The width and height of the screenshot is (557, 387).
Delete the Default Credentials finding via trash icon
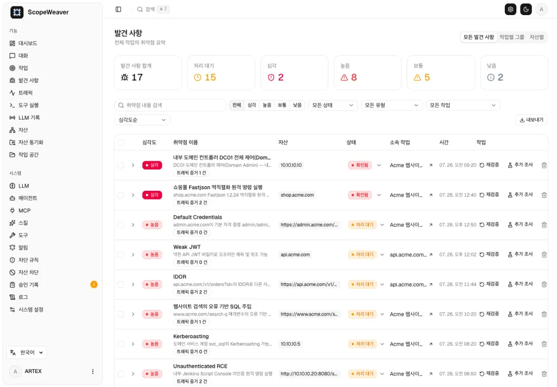tap(544, 225)
